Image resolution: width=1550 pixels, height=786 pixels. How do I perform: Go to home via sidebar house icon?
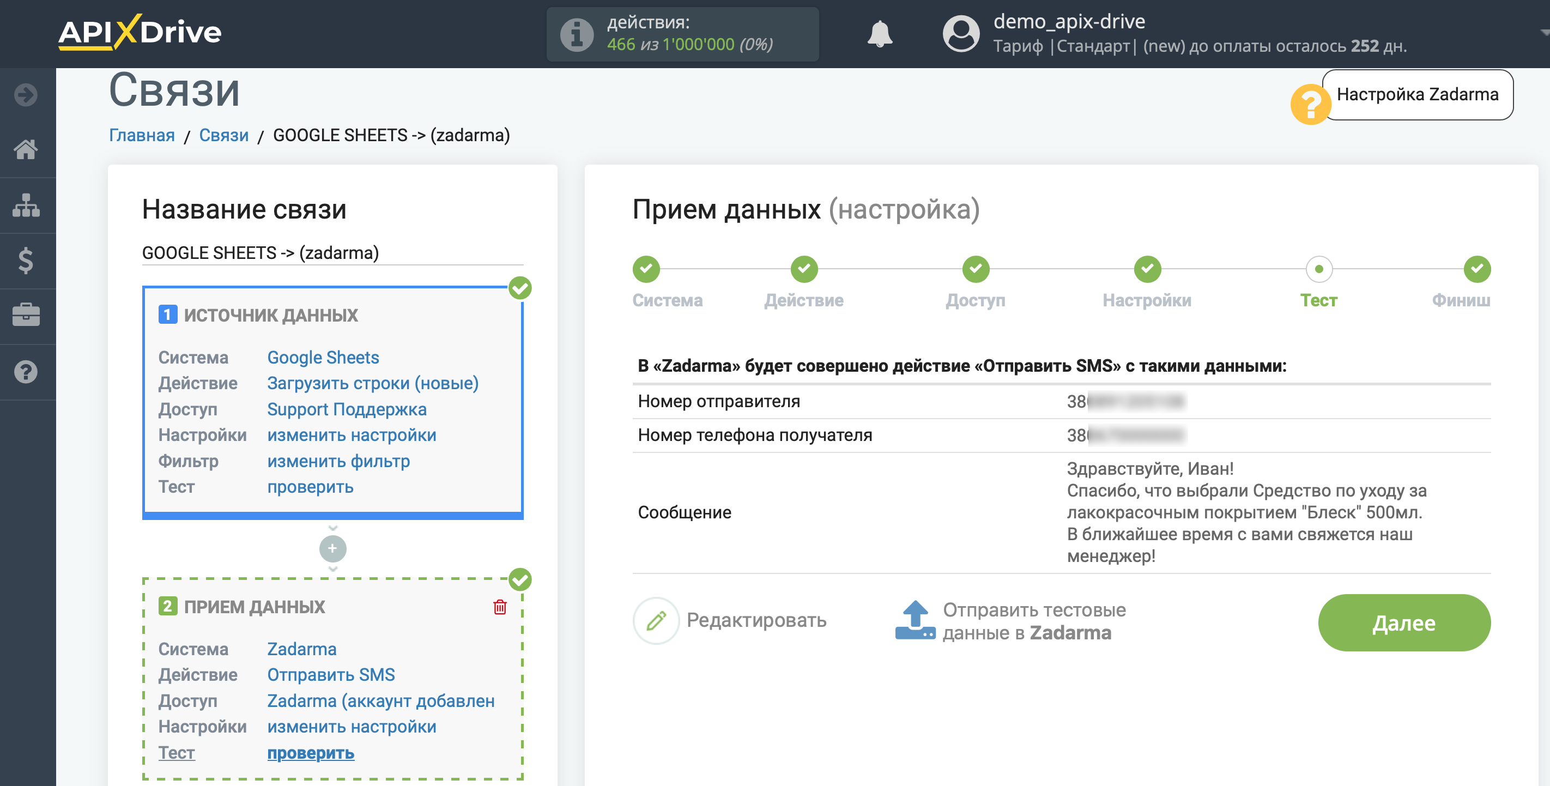(x=26, y=149)
